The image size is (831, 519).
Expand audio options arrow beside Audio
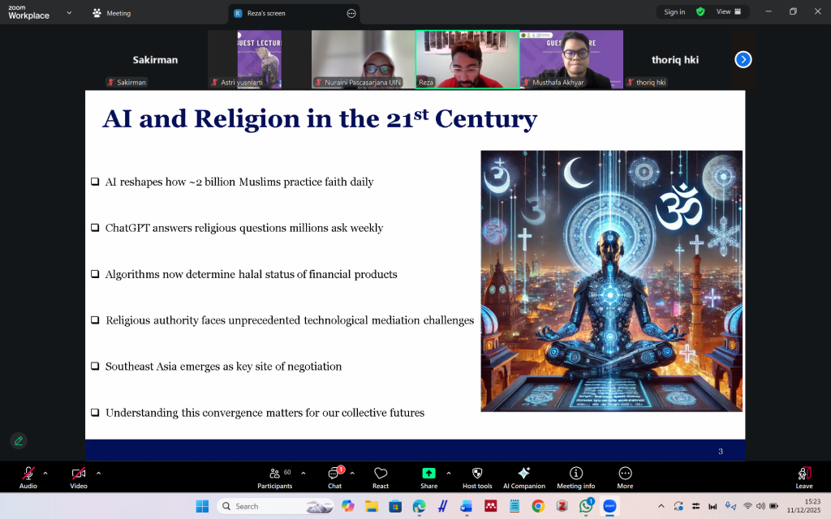click(45, 473)
